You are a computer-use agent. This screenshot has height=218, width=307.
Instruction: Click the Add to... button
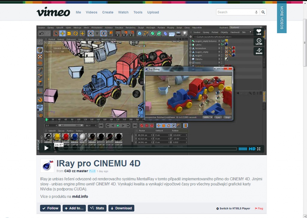(74, 208)
